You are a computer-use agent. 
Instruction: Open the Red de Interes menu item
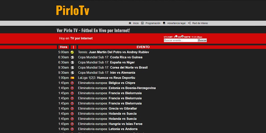click(200, 23)
